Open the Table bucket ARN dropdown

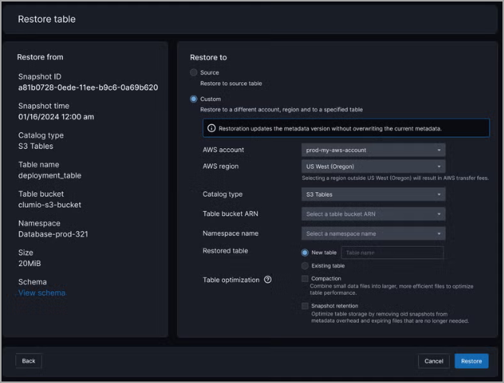point(373,214)
